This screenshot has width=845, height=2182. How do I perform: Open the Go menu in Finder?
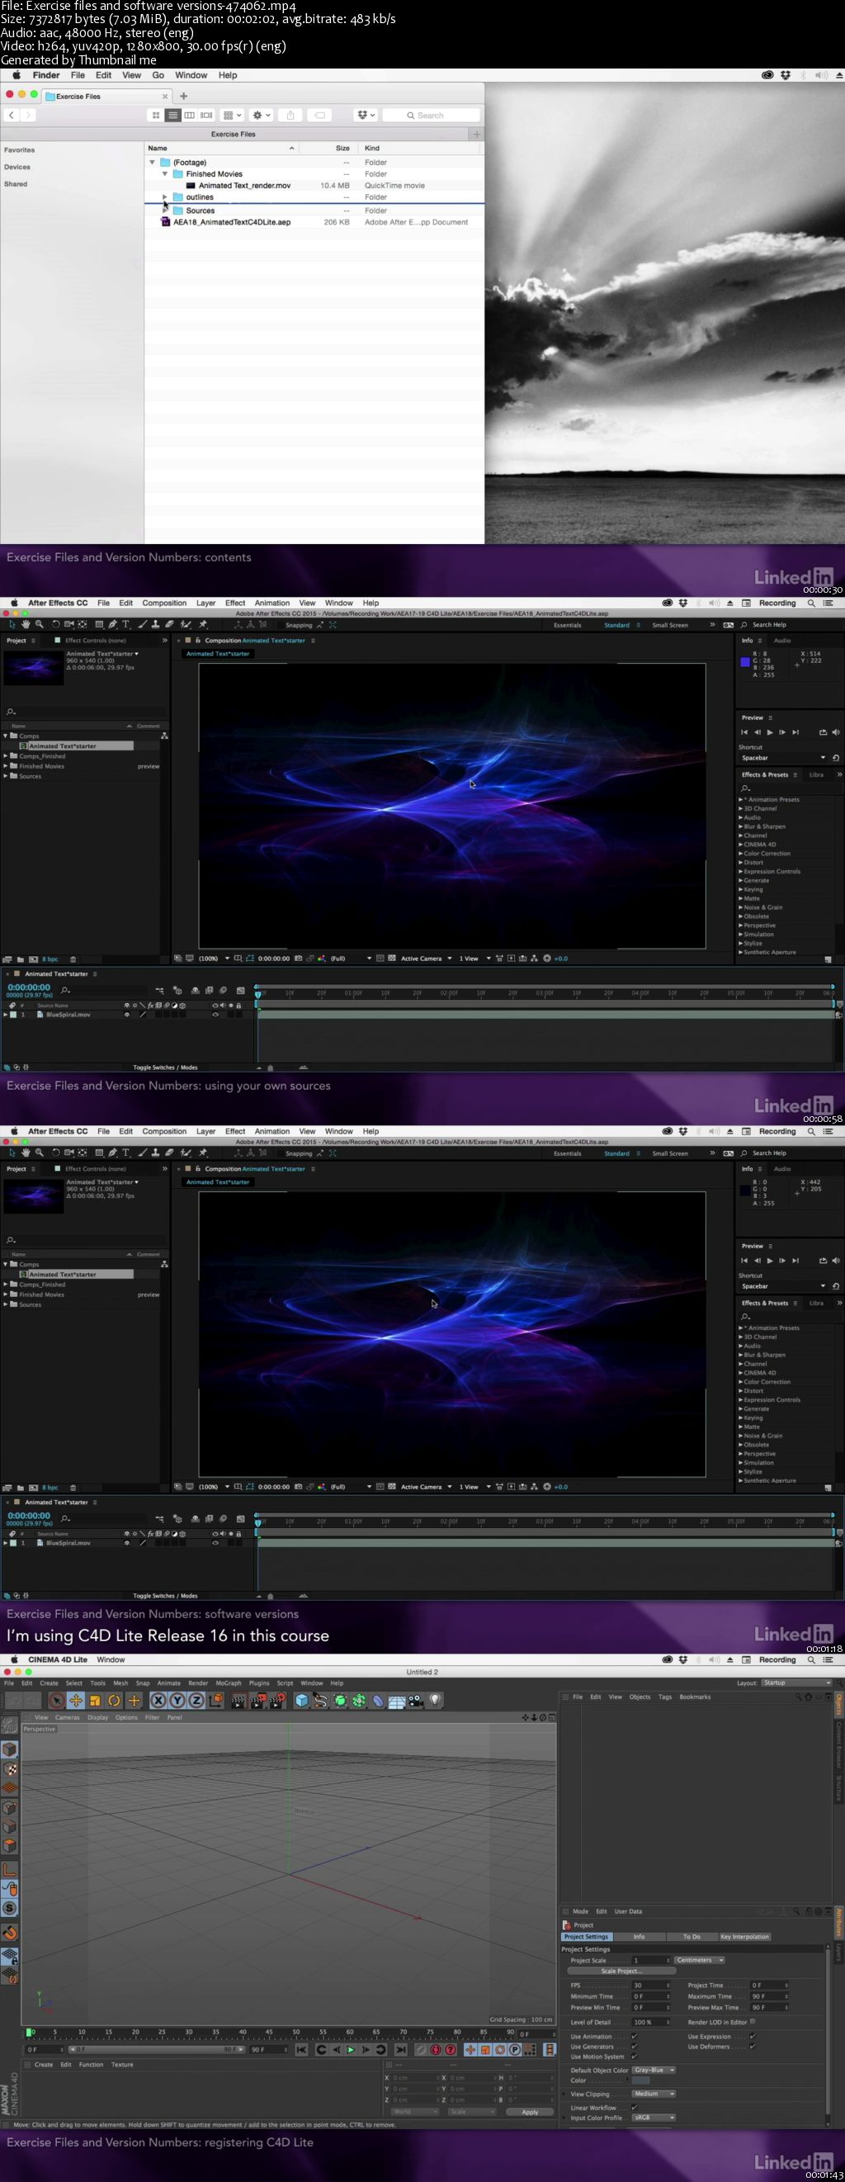coord(158,75)
